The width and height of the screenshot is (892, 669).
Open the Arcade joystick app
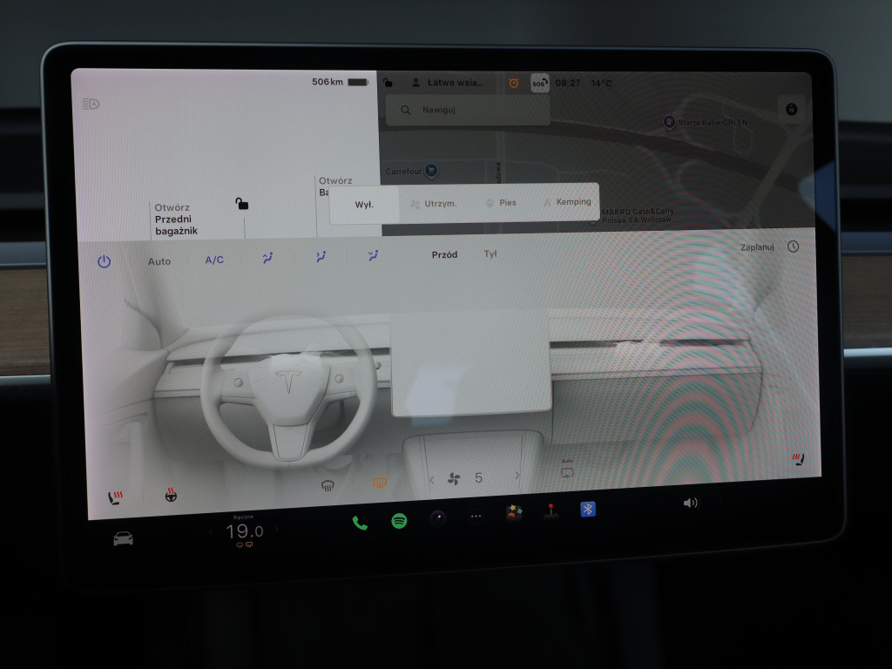point(551,510)
